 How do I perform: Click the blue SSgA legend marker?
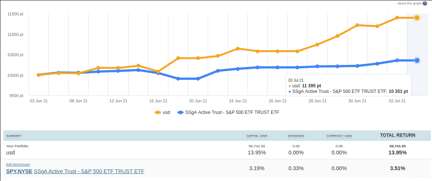click(180, 112)
